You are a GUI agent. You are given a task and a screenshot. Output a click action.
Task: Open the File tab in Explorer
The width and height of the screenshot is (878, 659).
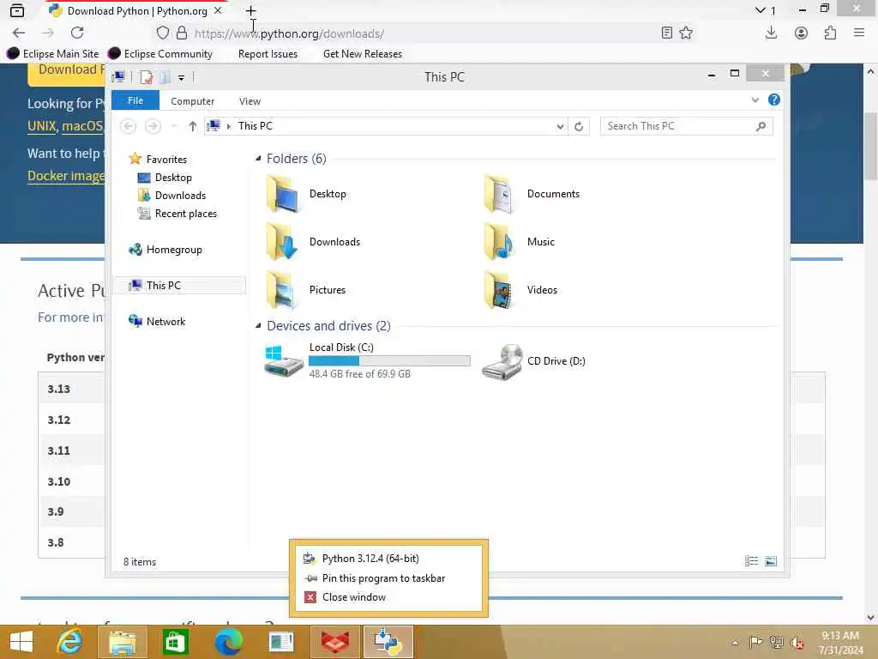click(135, 100)
